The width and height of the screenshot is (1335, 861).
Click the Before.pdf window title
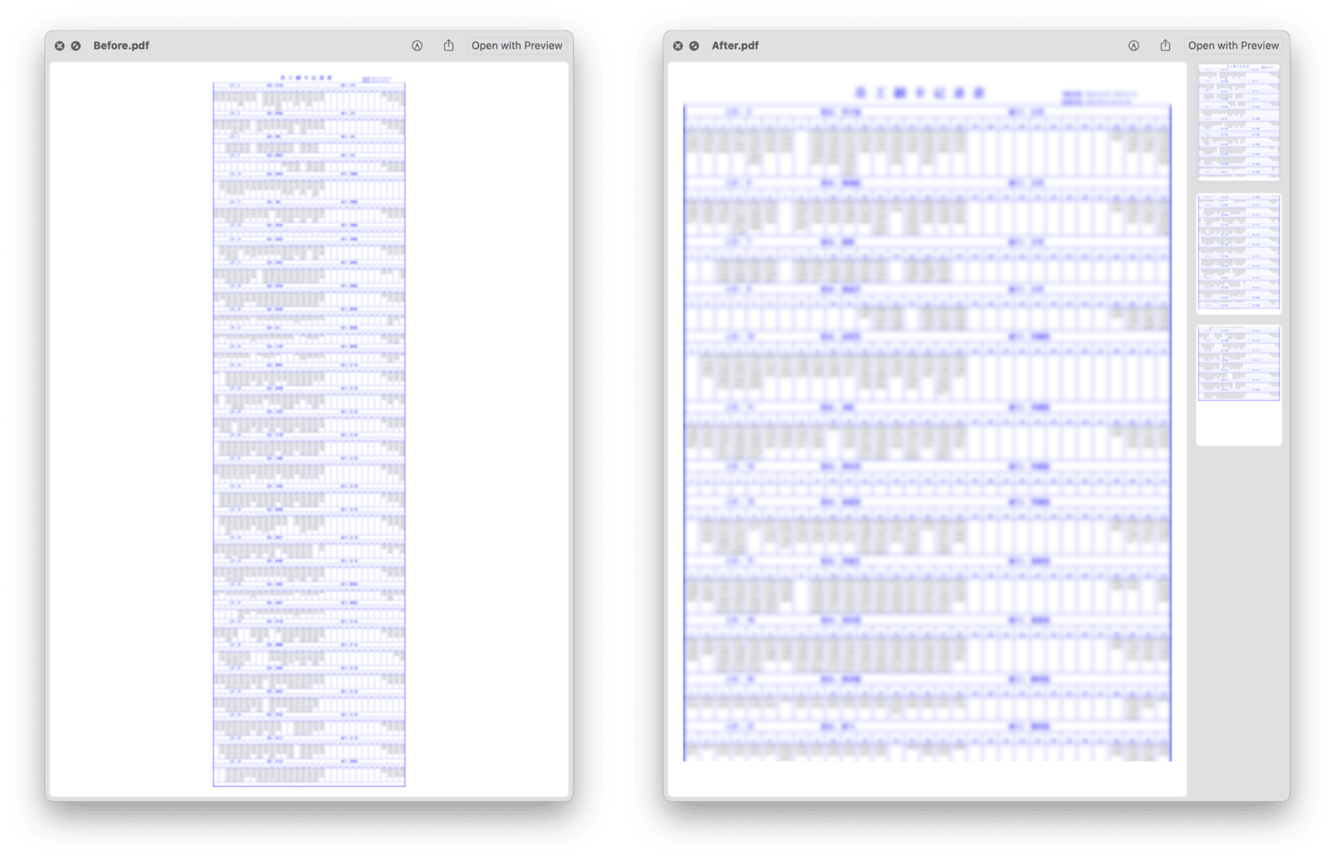coord(121,46)
